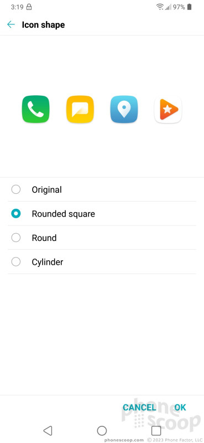Tap the lock icon in status bar
The height and width of the screenshot is (443, 204).
click(x=29, y=7)
